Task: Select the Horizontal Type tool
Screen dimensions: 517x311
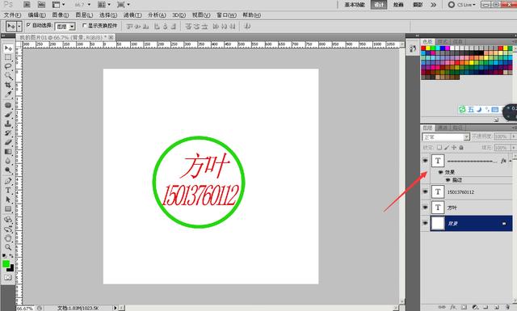Action: click(x=8, y=191)
